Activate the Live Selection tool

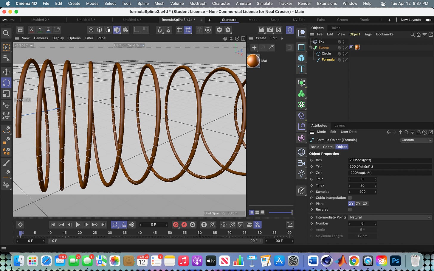(x=6, y=47)
